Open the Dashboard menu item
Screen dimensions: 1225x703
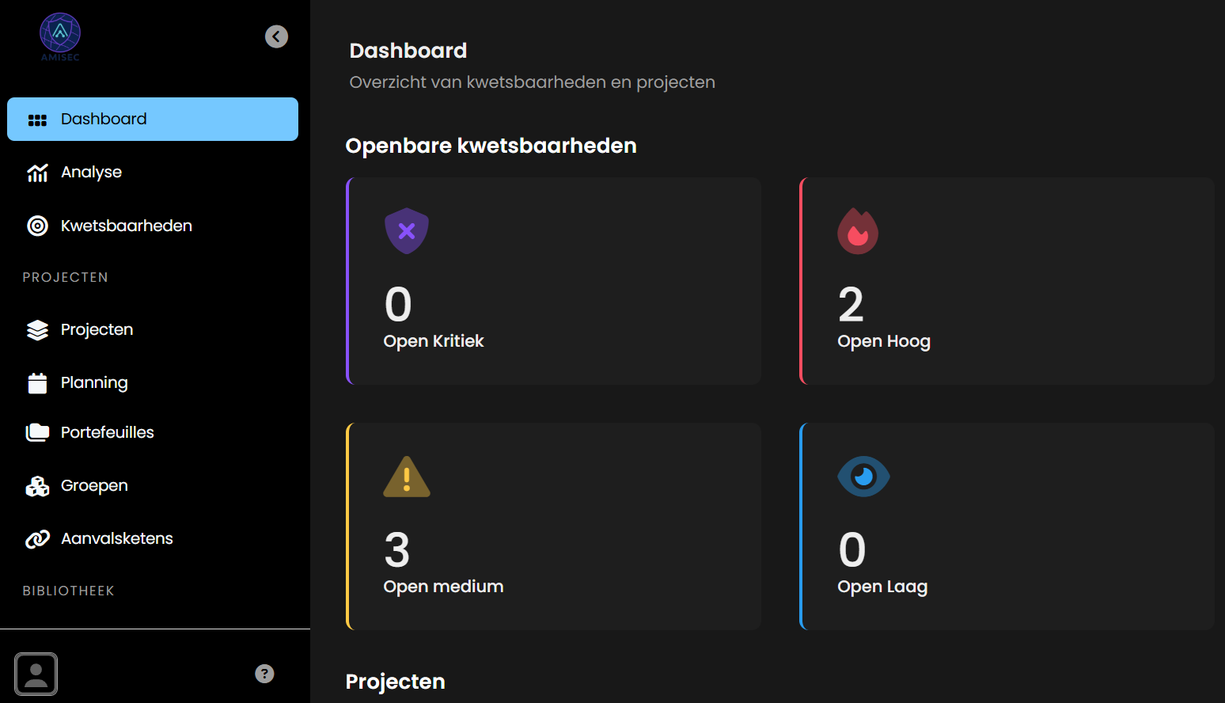(x=153, y=120)
